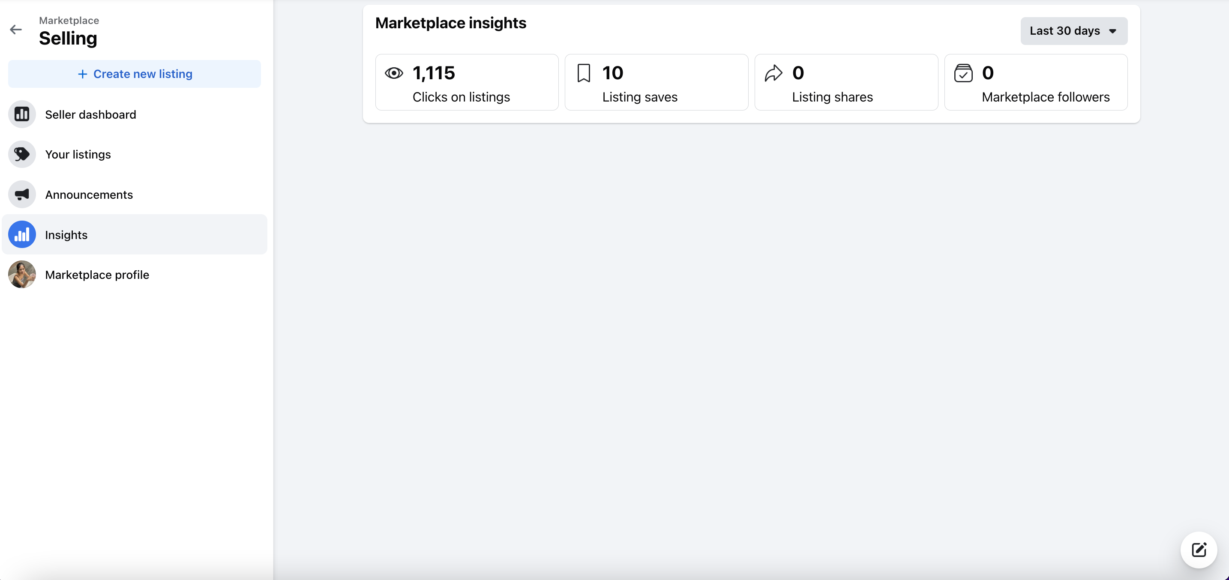
Task: Click the eye icon for listing clicks
Action: click(x=394, y=73)
